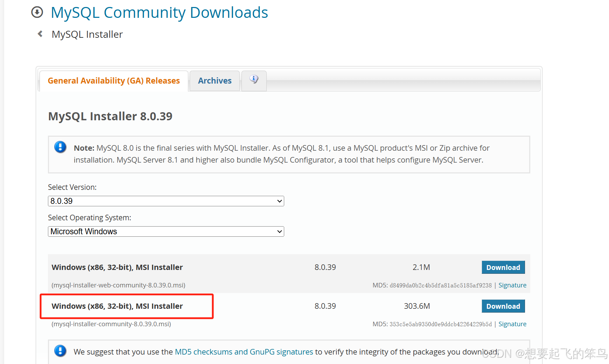609x364 pixels.
Task: Click the Select Version label
Action: 72,187
